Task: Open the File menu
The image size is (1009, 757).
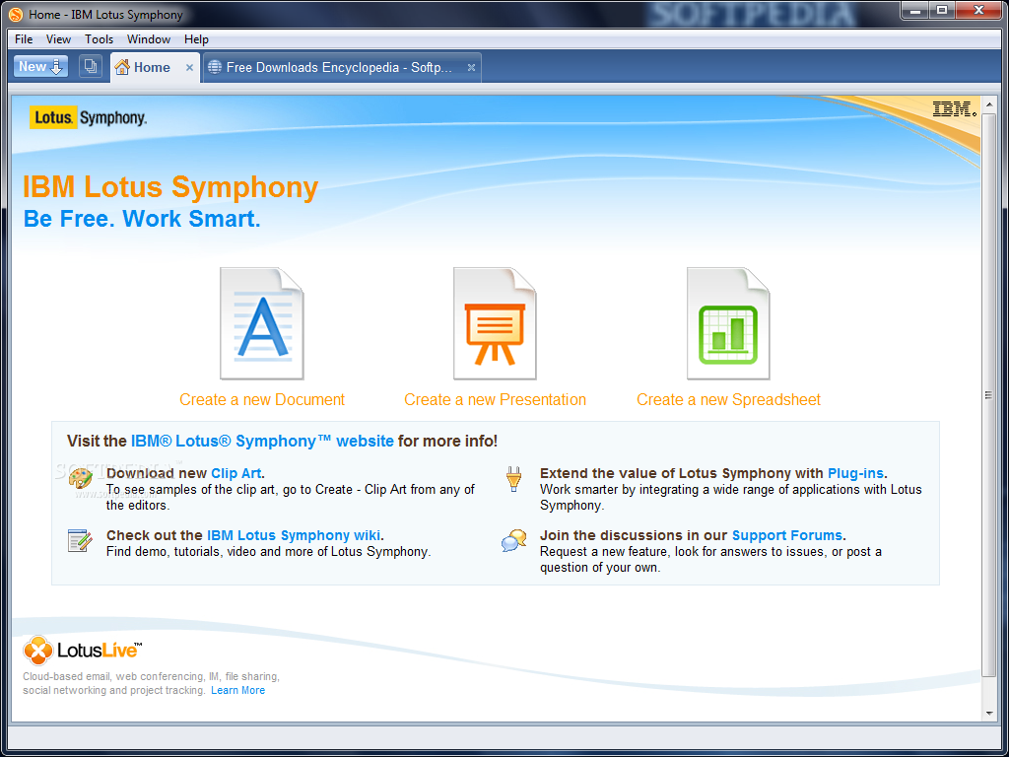Action: coord(24,39)
